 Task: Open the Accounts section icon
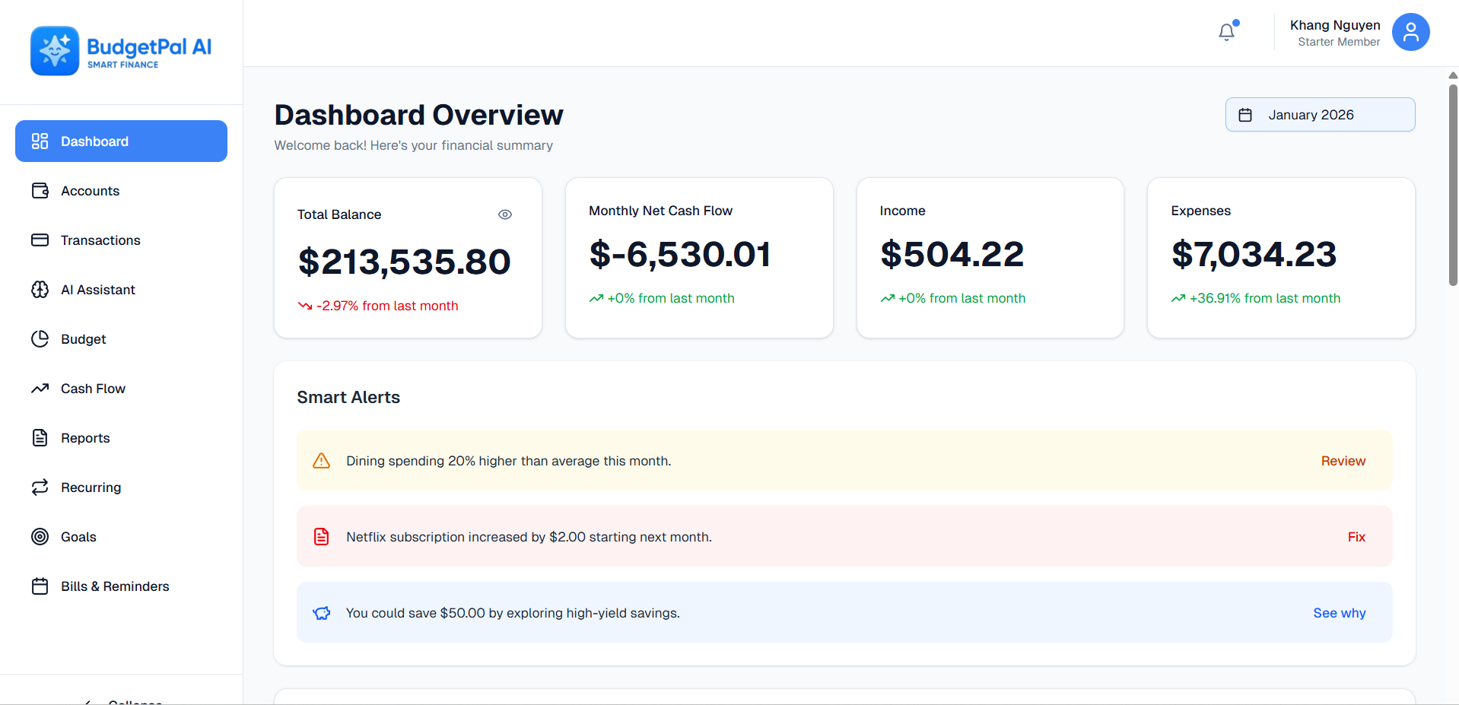[x=40, y=190]
